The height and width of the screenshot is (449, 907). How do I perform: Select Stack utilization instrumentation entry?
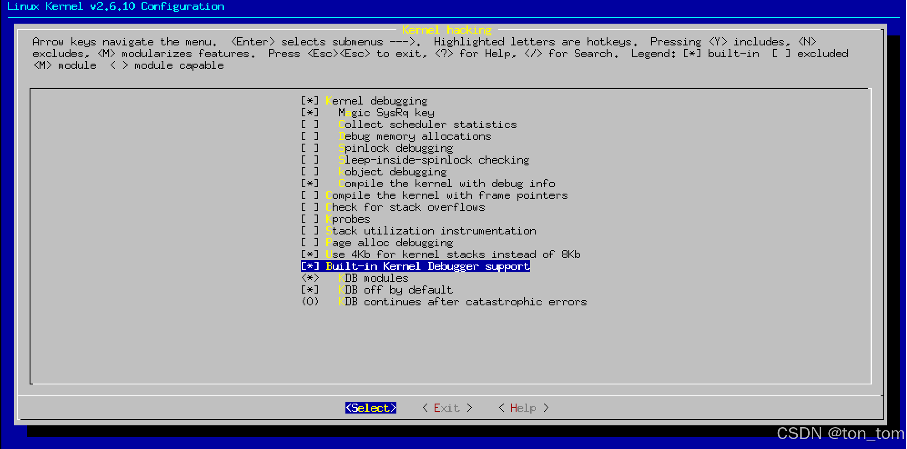click(x=419, y=230)
